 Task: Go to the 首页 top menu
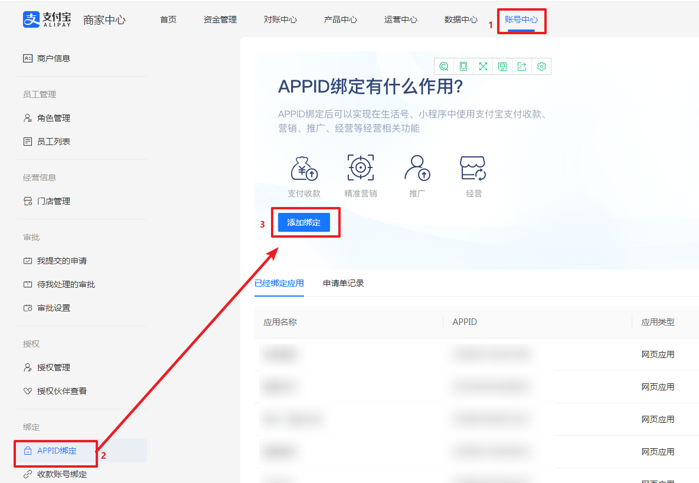coord(168,19)
